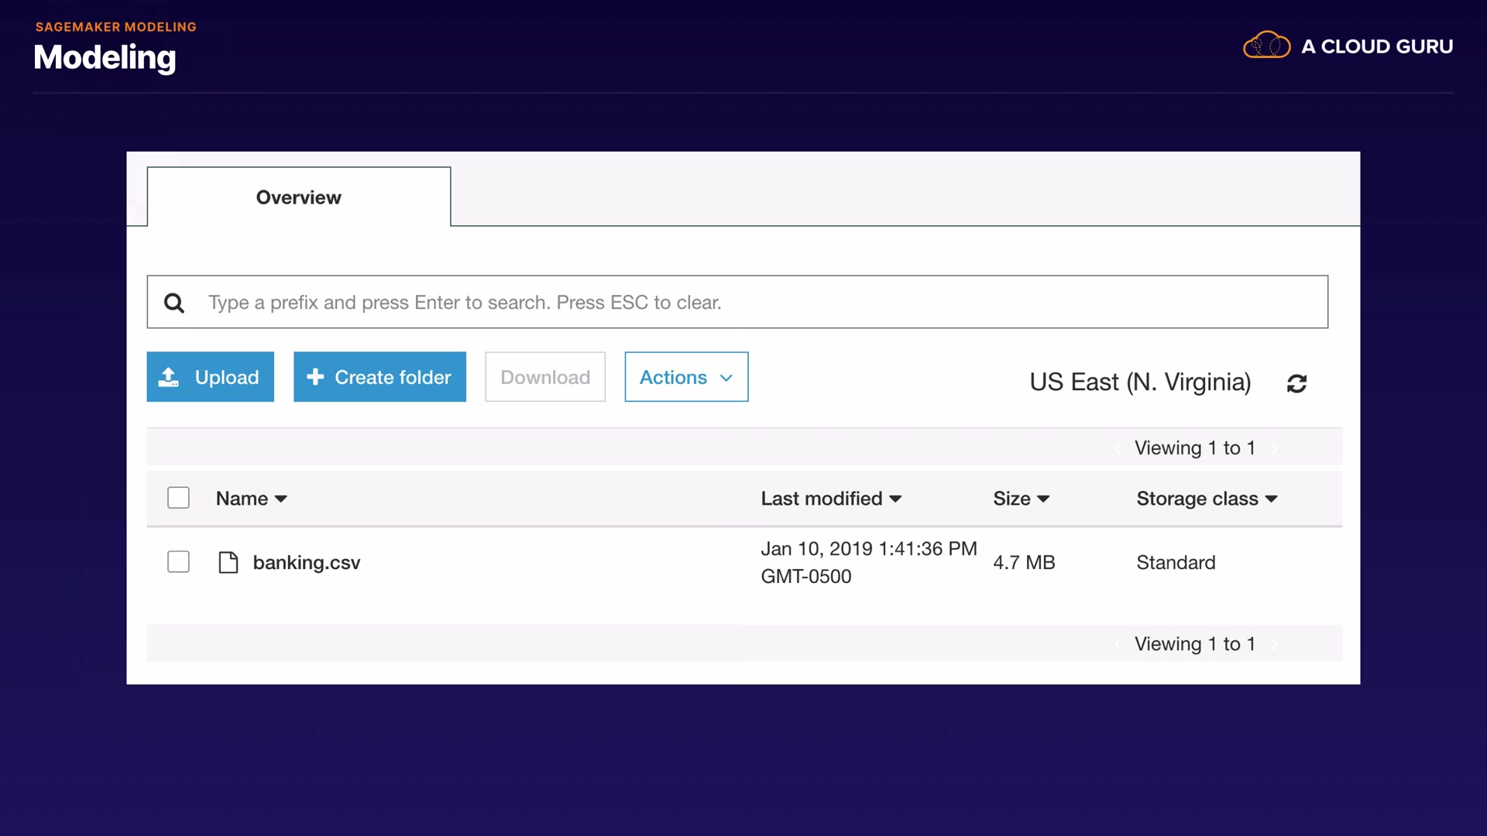The image size is (1487, 836).
Task: Click the magnifying glass search icon
Action: (x=174, y=303)
